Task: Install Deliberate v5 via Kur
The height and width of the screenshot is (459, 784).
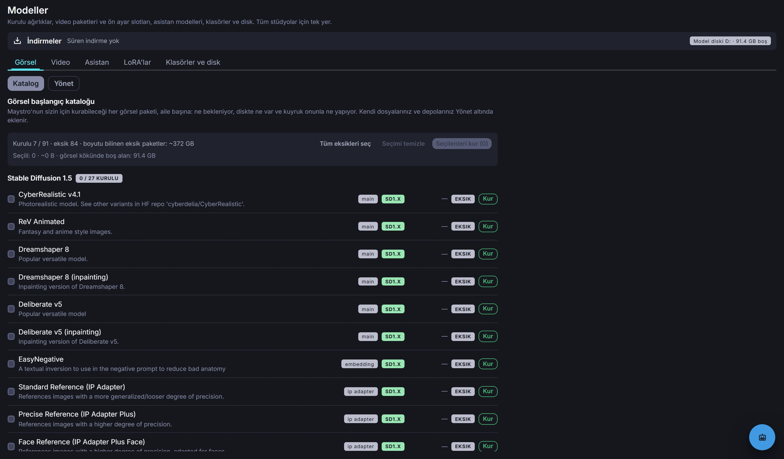Action: [488, 309]
